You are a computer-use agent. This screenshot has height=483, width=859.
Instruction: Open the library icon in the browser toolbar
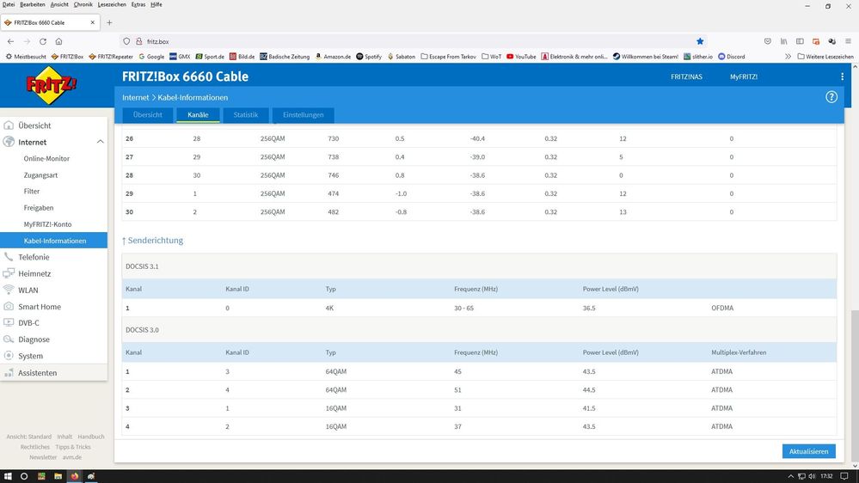784,41
